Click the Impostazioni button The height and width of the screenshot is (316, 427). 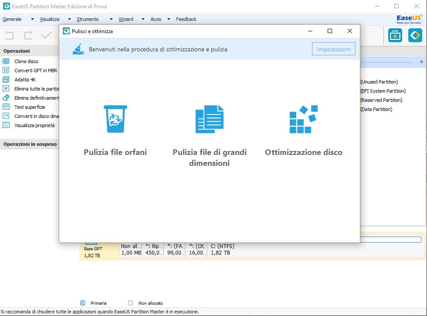[x=333, y=49]
